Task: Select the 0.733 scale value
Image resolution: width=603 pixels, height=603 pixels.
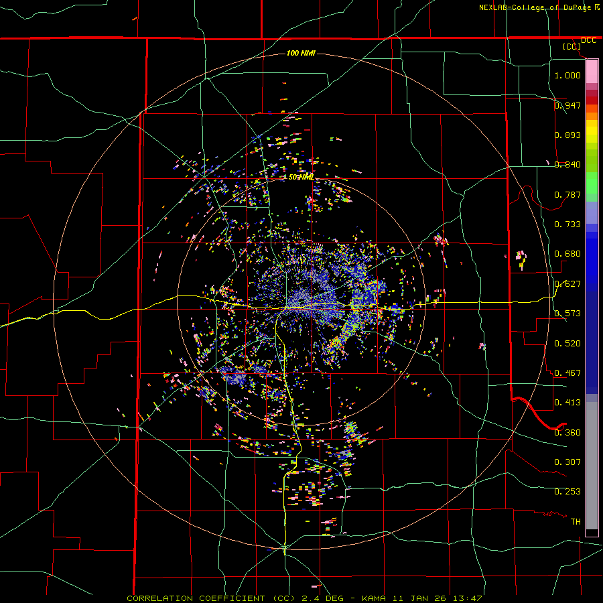Action: click(x=567, y=224)
